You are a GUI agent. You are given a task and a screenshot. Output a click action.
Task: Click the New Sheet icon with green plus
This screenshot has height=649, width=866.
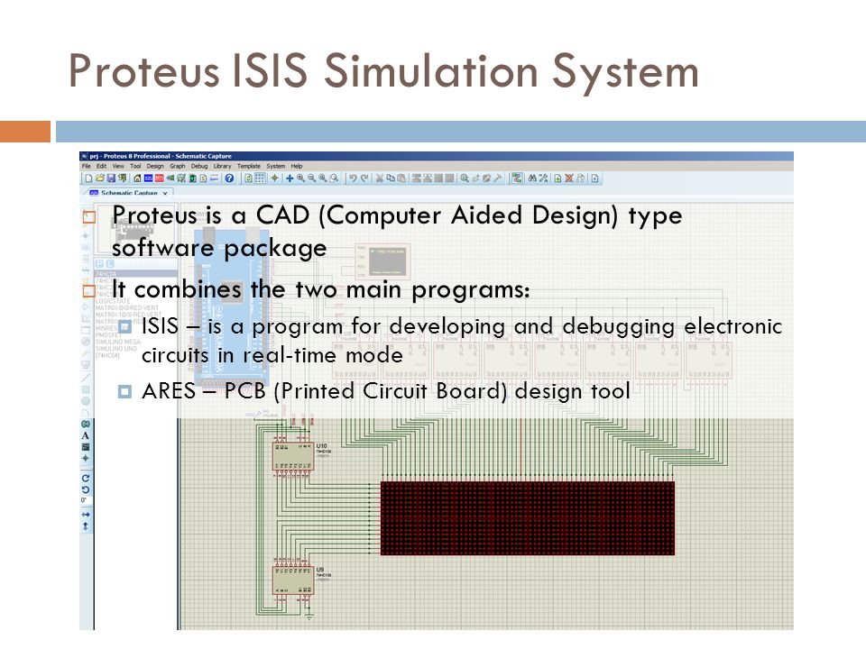(557, 178)
